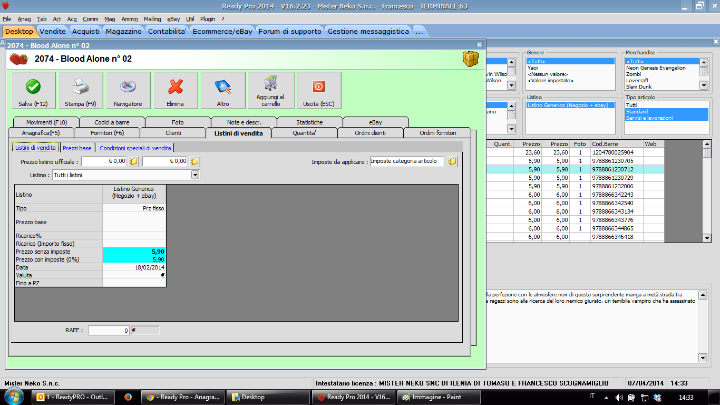Image resolution: width=720 pixels, height=405 pixels.
Task: Switch to the Fornitori (F6) tab
Action: [107, 133]
